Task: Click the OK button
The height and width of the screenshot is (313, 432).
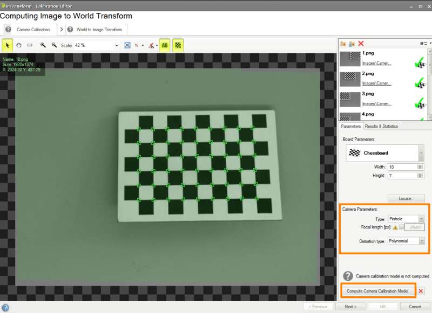Action: 383,307
